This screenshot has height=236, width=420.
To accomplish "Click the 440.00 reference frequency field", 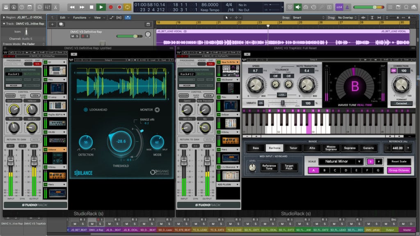I will [397, 148].
